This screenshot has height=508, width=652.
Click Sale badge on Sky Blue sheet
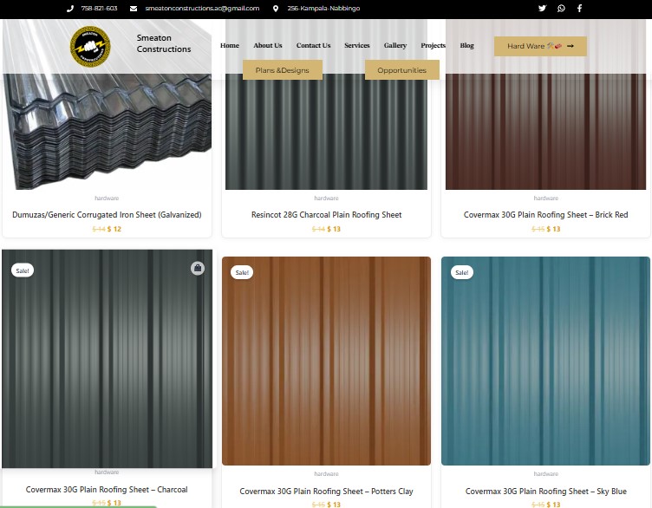point(461,272)
